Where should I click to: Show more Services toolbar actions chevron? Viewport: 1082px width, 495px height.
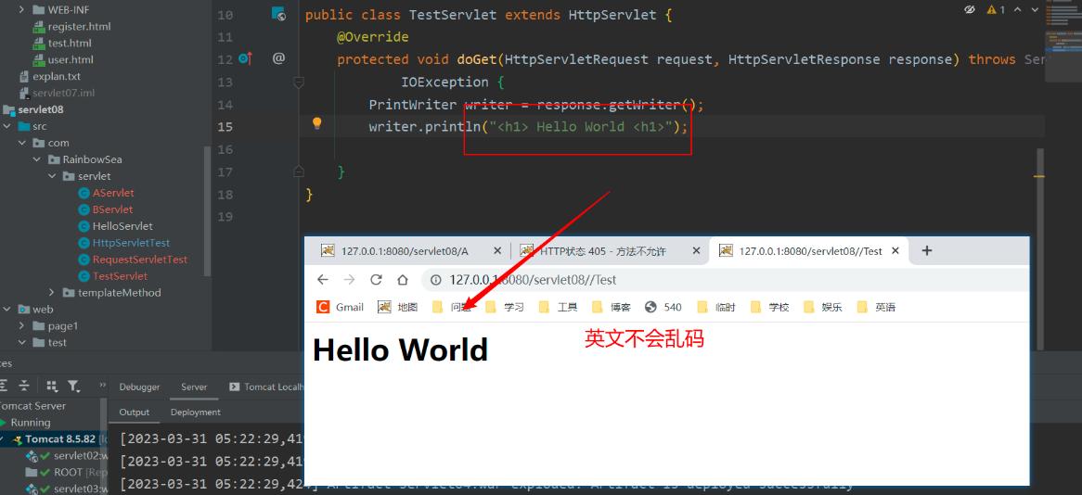point(103,386)
